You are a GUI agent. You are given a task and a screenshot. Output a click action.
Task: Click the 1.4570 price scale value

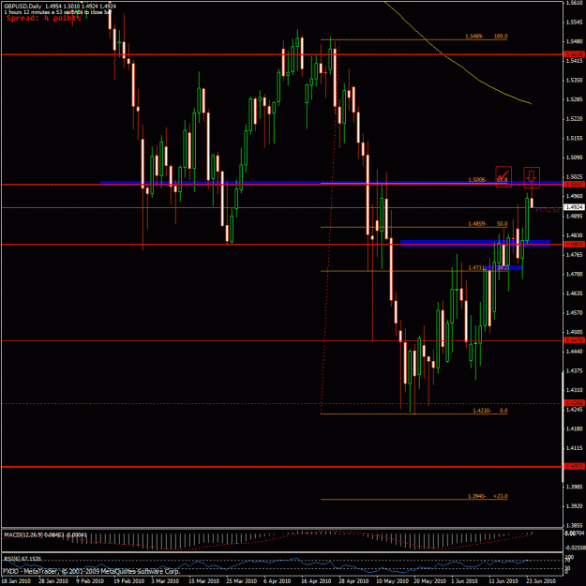[575, 312]
